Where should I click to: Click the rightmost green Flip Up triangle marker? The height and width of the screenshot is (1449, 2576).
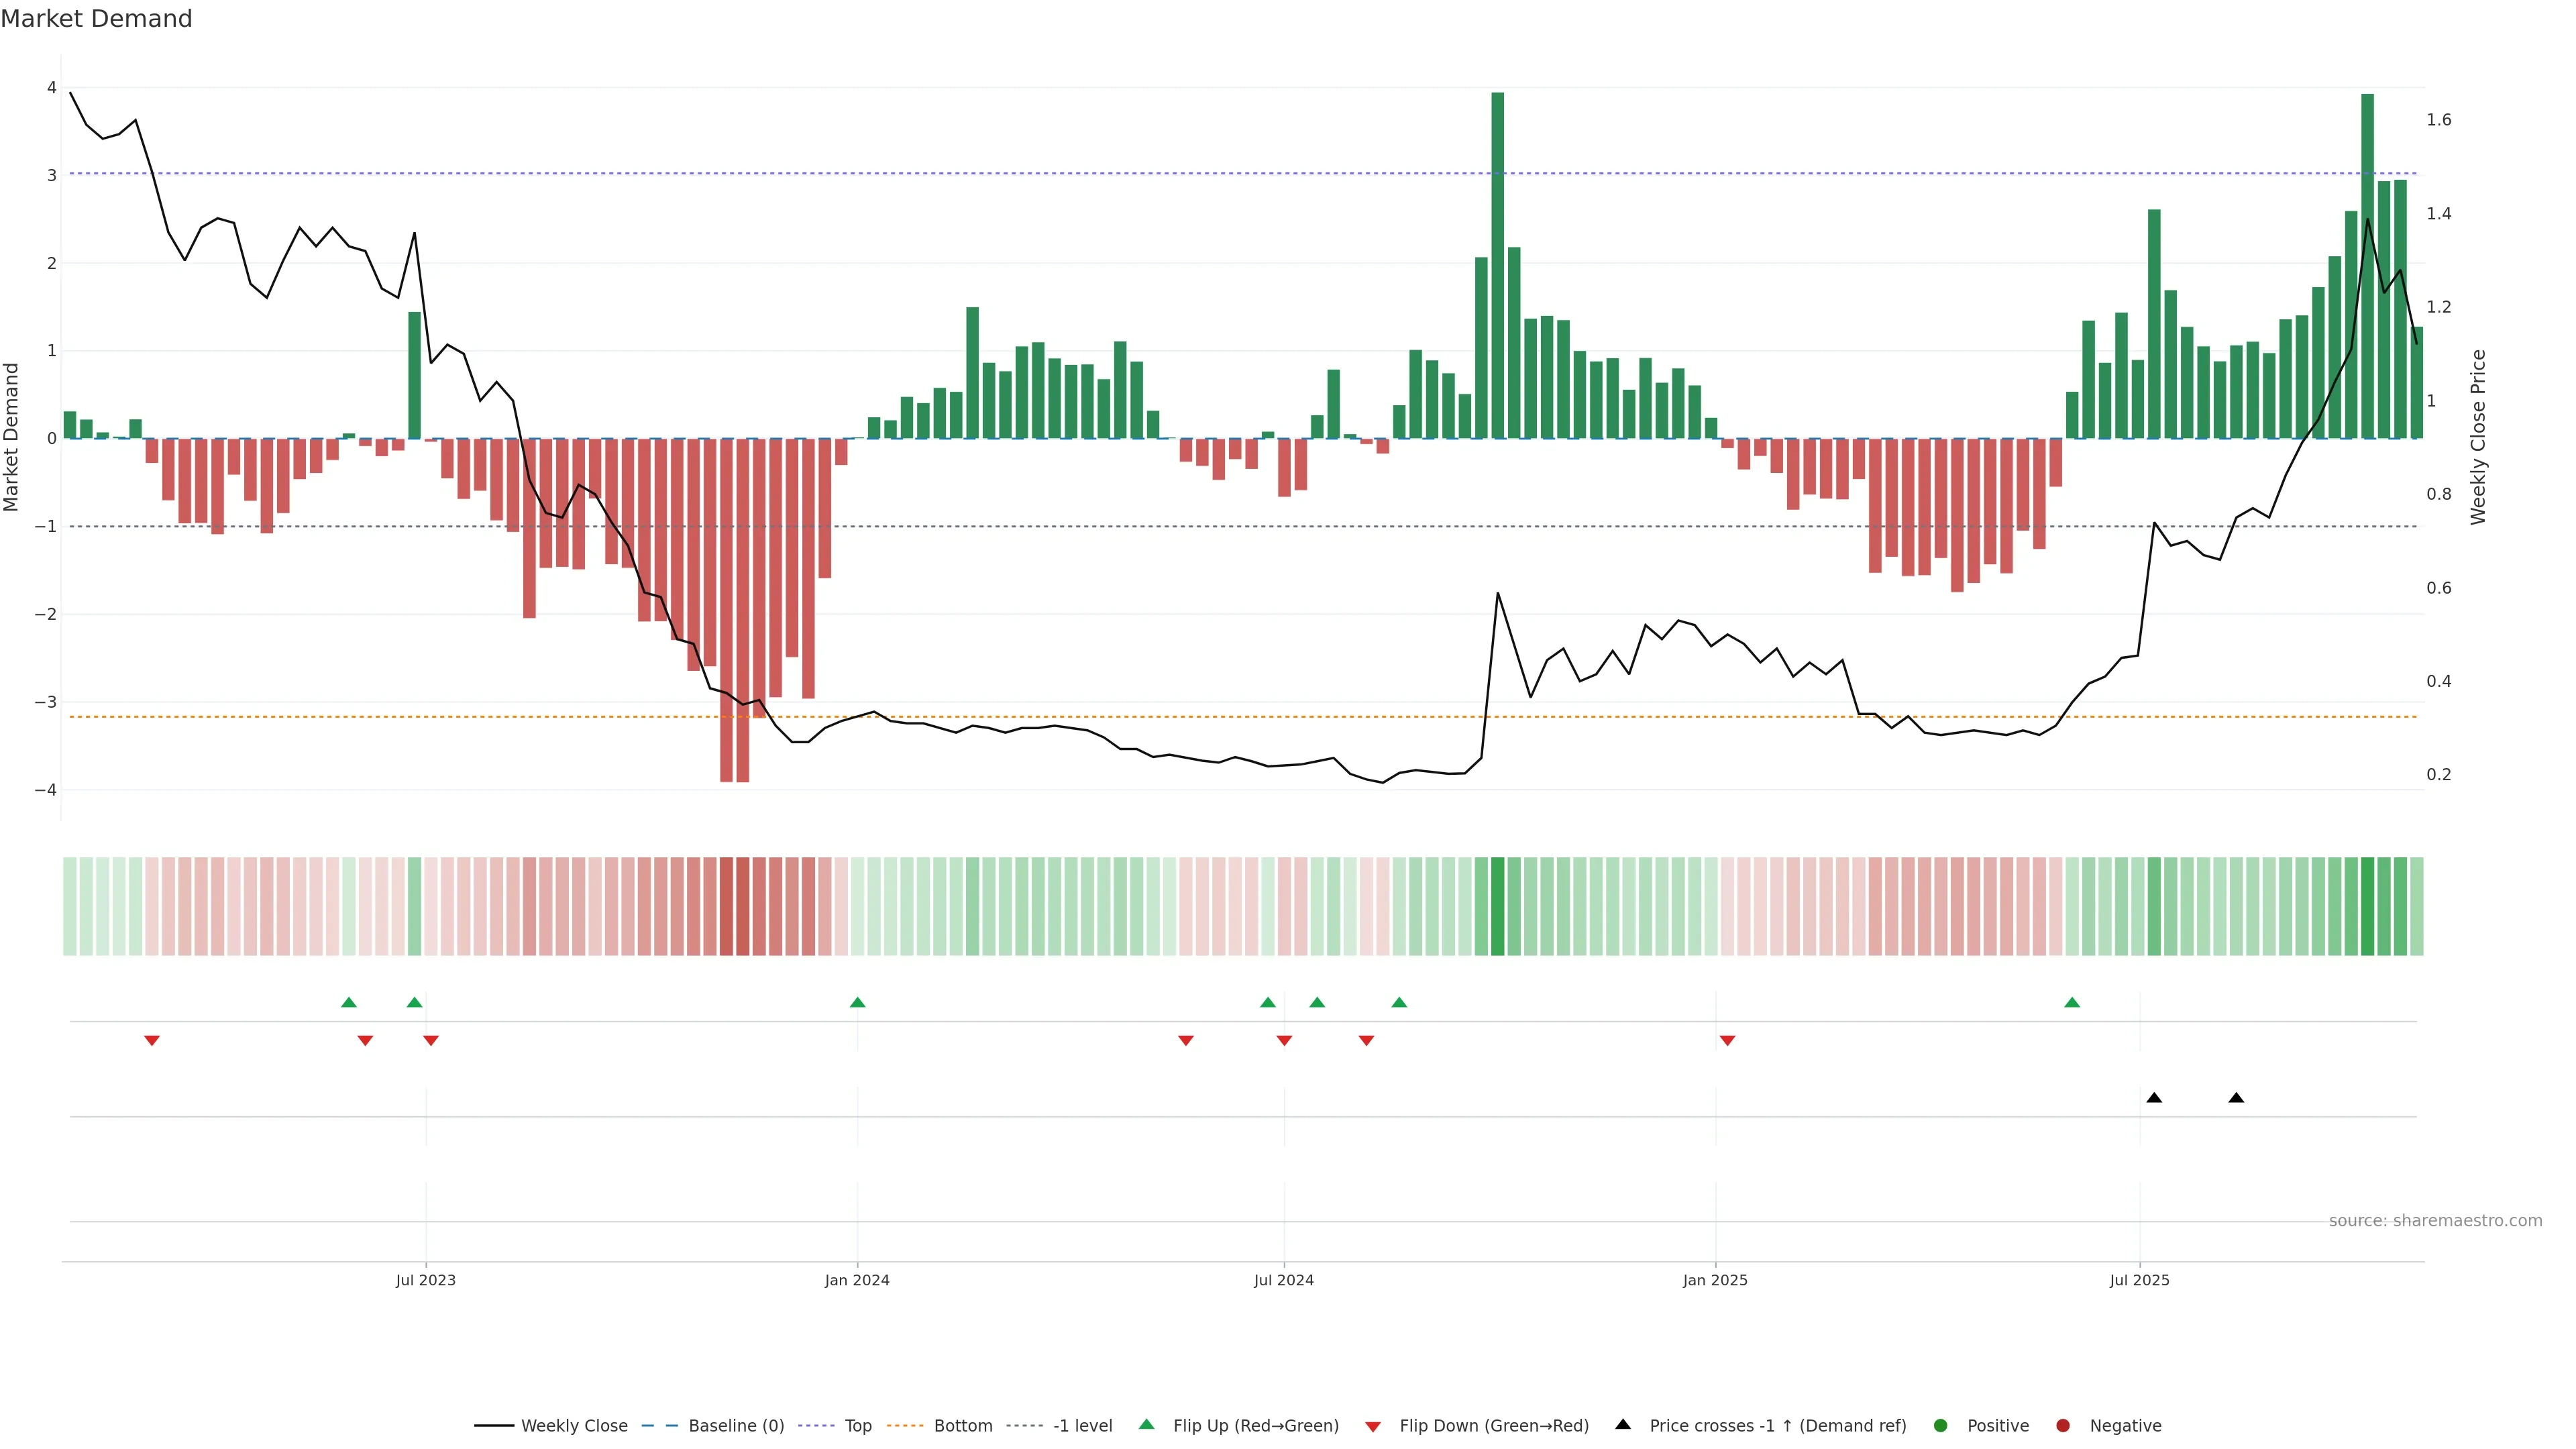tap(2072, 1002)
